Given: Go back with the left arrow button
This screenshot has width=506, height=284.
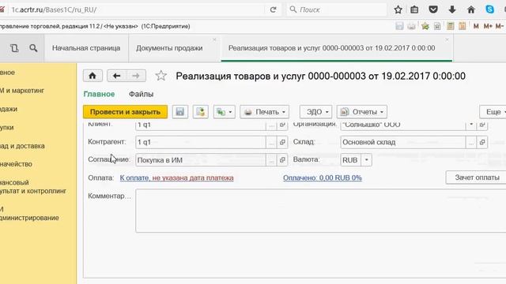Looking at the screenshot, I should click(116, 76).
